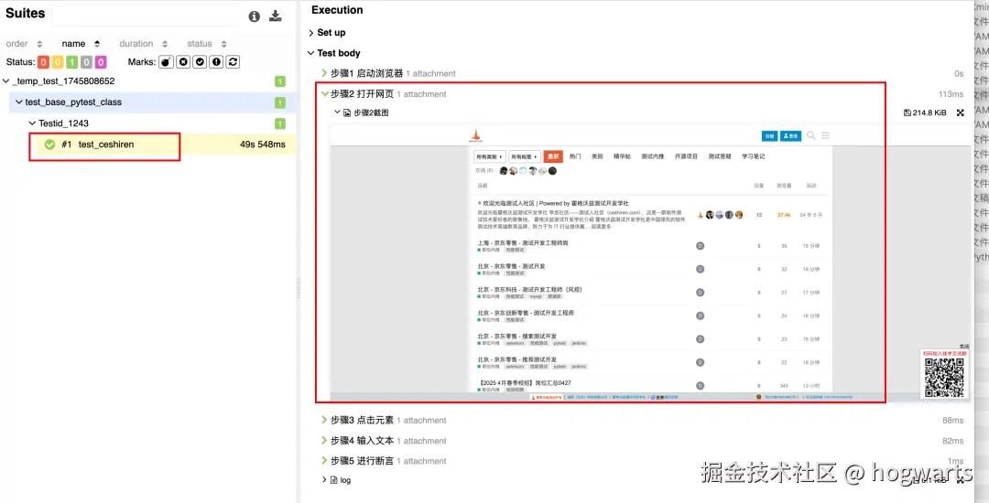Toggle the red failed status filter

[44, 61]
